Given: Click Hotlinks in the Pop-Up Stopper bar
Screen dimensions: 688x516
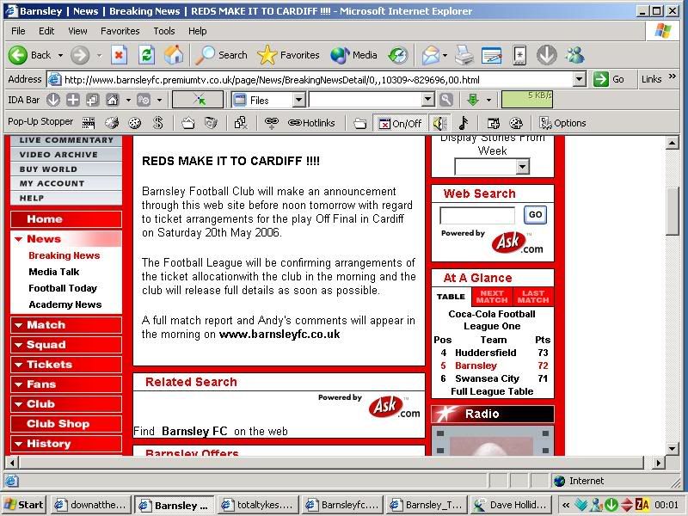Looking at the screenshot, I should (311, 123).
